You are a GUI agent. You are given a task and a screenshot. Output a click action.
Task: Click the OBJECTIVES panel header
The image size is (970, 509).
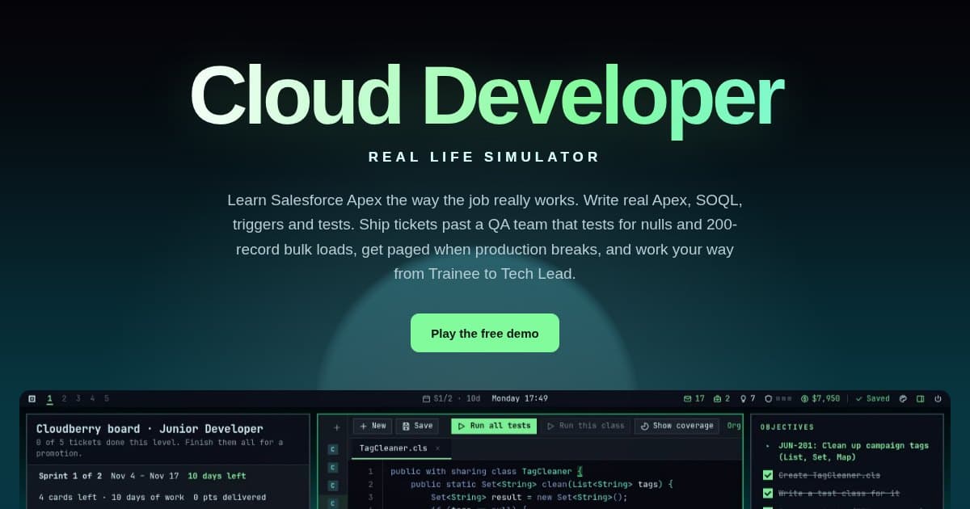pos(787,427)
